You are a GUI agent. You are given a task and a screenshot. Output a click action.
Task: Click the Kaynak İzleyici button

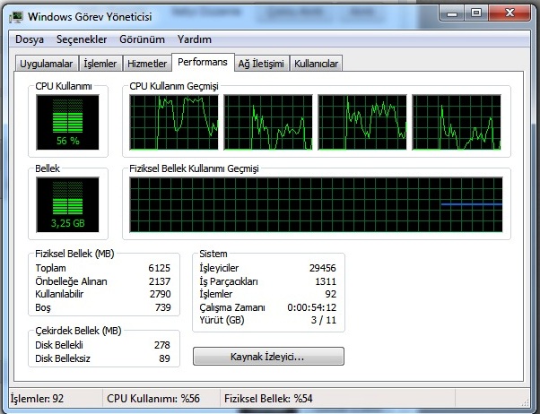(x=268, y=356)
